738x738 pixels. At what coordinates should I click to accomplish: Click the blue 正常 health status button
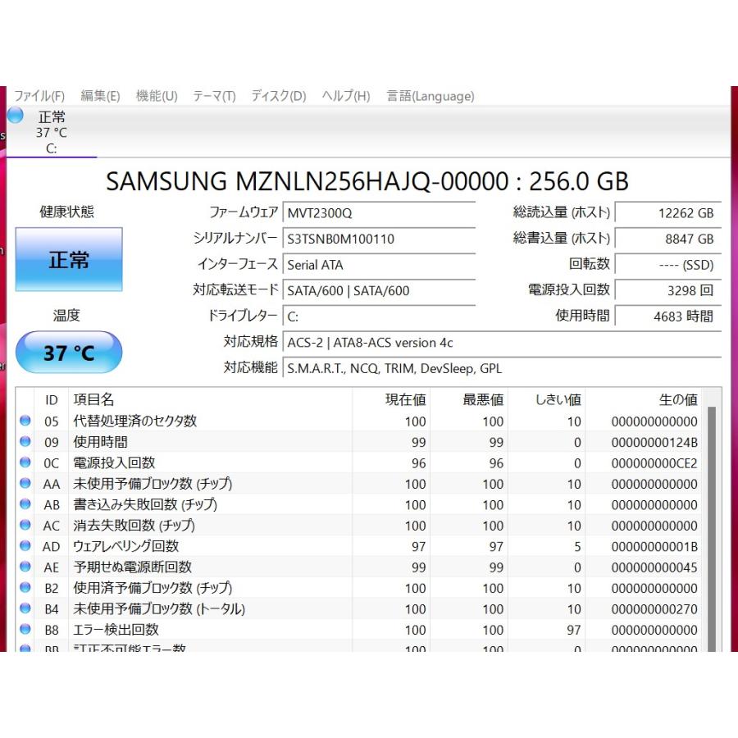[69, 259]
